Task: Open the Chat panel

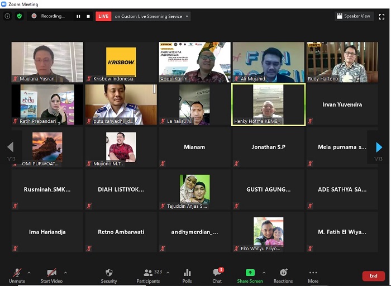Action: pos(217,275)
